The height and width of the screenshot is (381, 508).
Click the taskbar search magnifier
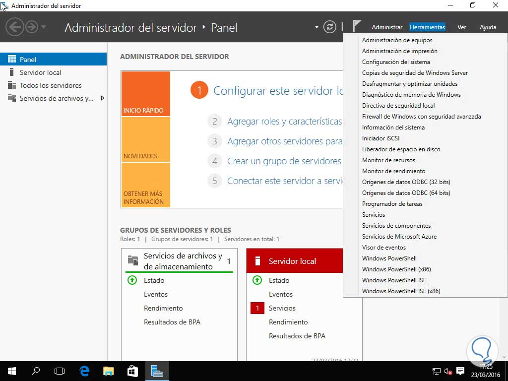pyautogui.click(x=36, y=371)
